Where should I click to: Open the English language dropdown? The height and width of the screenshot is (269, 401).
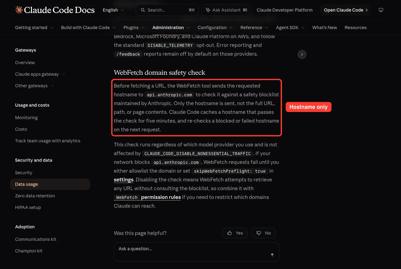[113, 10]
